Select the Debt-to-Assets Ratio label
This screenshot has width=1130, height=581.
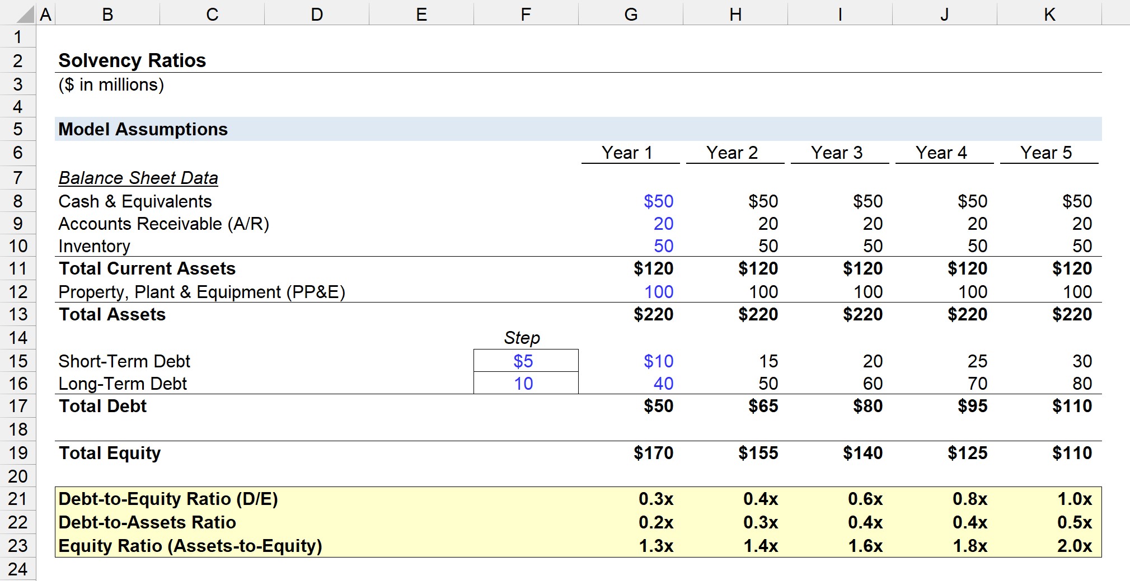tap(147, 522)
